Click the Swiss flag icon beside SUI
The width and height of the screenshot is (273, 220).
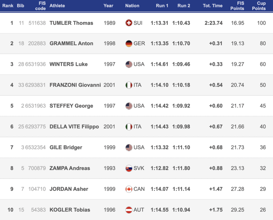tap(129, 23)
